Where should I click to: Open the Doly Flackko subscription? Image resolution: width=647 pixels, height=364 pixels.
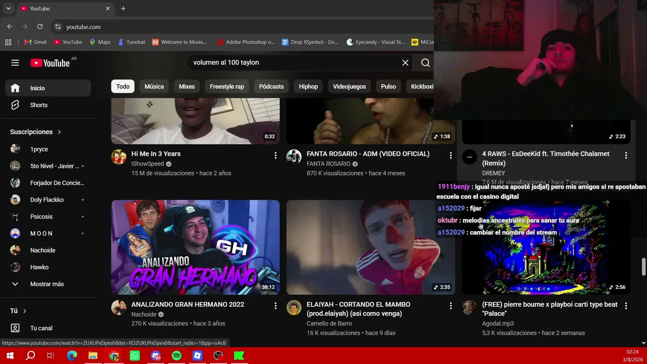click(48, 200)
